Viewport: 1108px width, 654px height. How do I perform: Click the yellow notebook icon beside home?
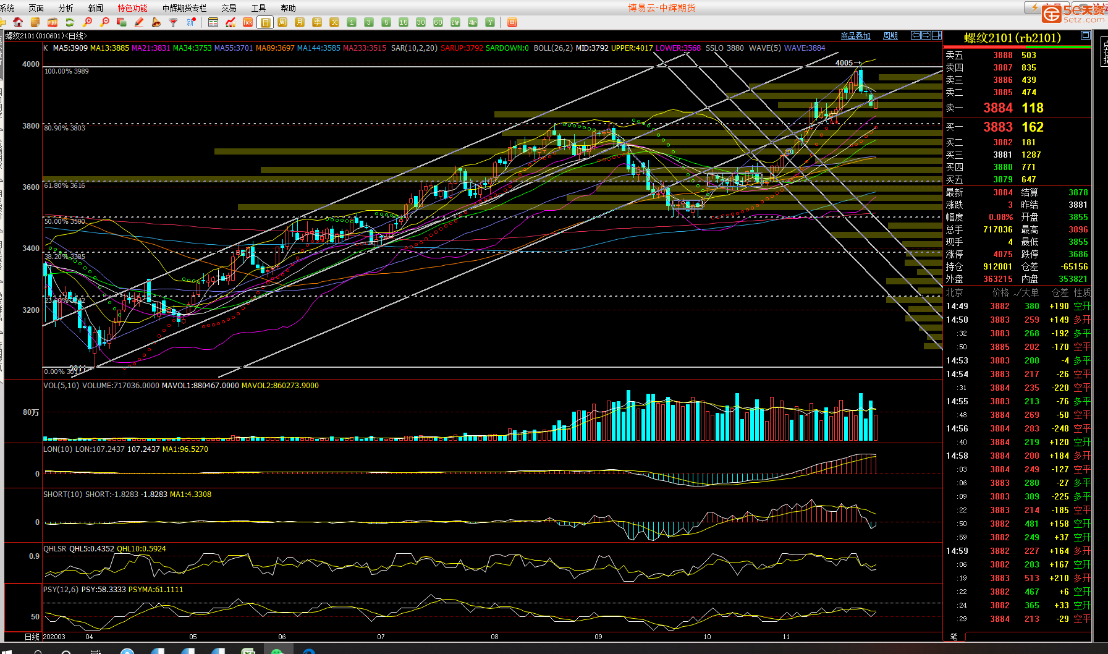[x=35, y=22]
